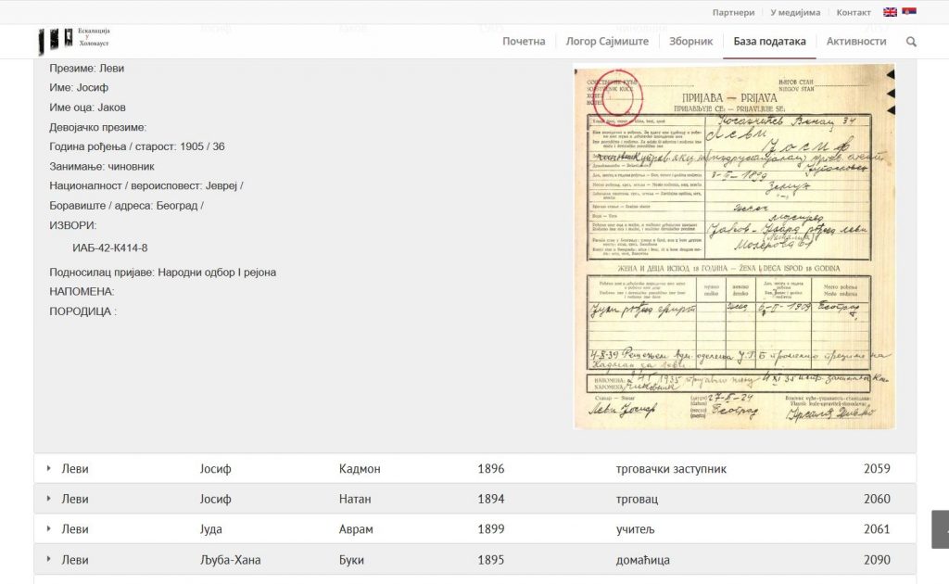Select Зборник in the navigation bar
The image size is (949, 584).
[691, 42]
